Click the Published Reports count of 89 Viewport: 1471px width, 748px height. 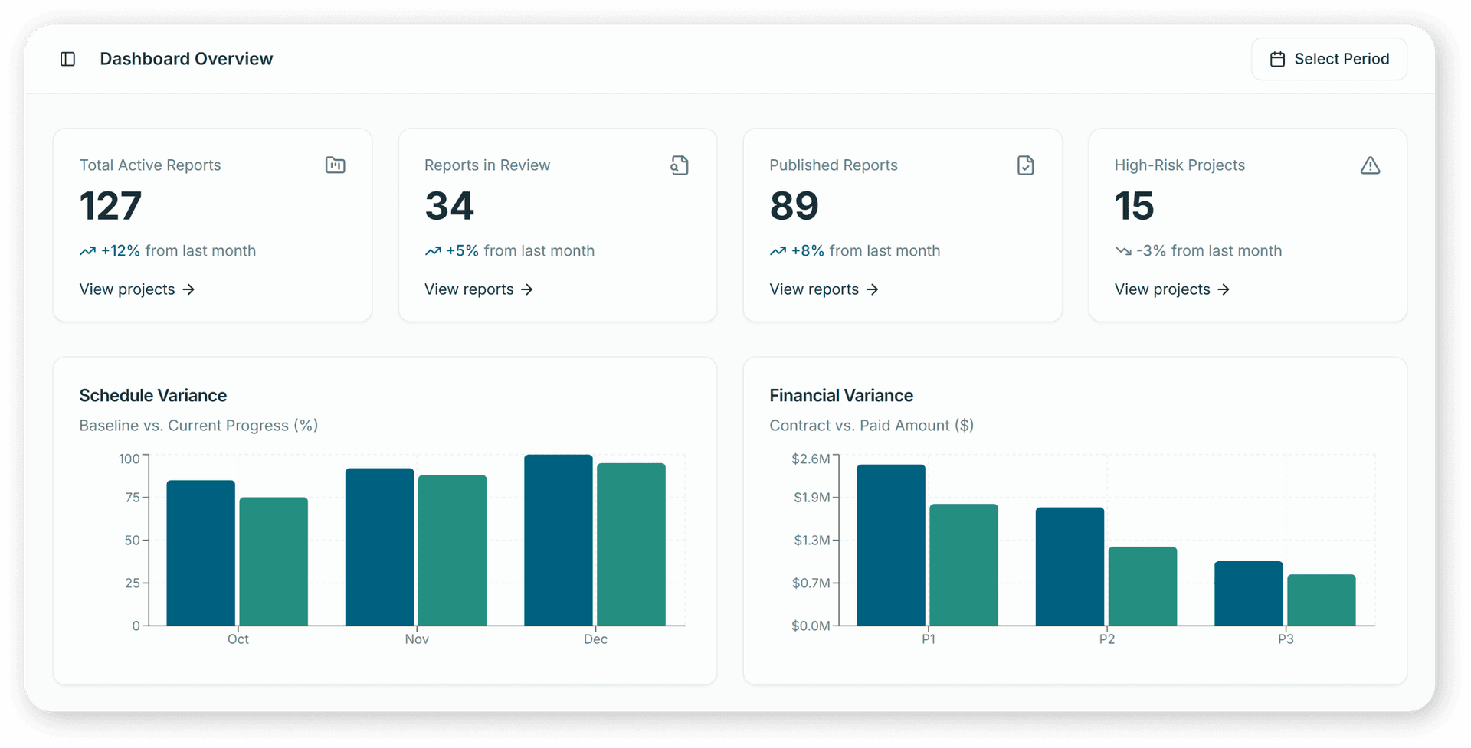[793, 204]
